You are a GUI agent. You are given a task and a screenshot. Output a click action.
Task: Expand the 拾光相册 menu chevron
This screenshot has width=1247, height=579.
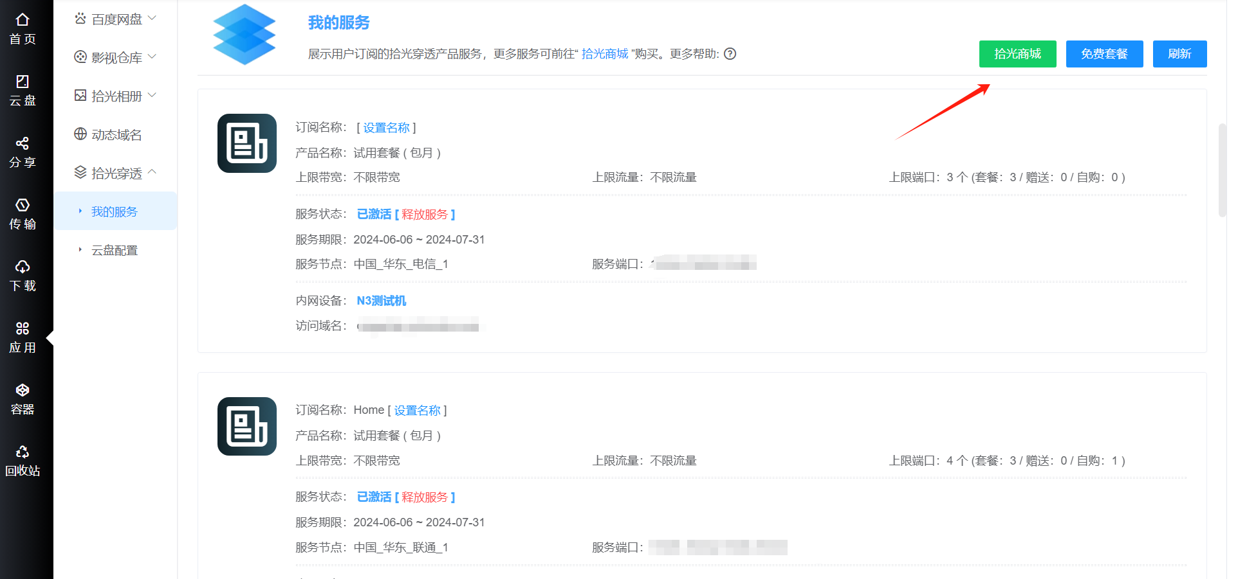(x=152, y=95)
